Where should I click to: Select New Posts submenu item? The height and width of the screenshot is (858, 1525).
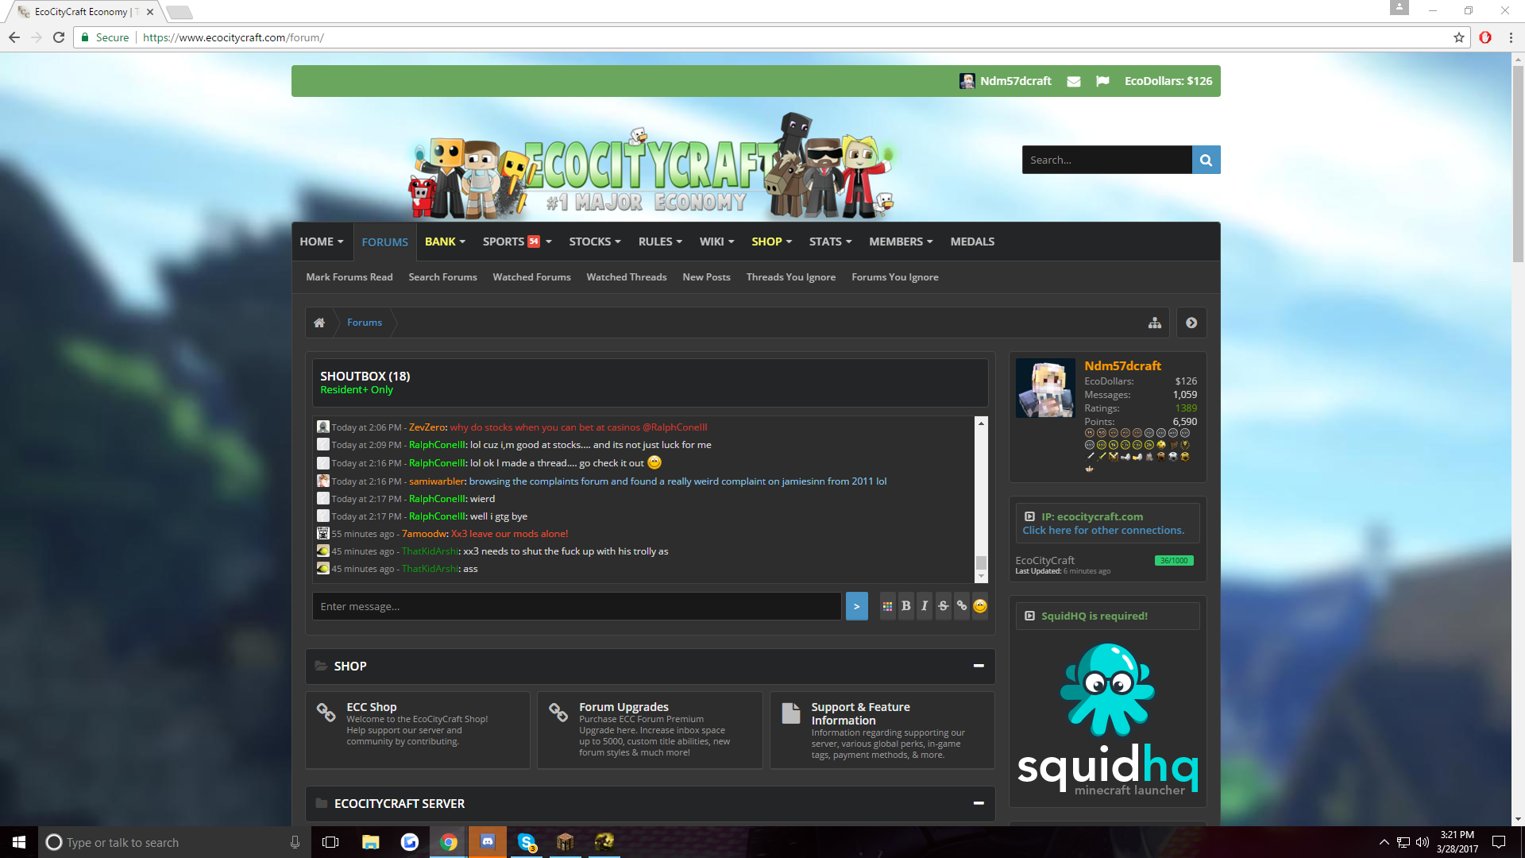[706, 277]
